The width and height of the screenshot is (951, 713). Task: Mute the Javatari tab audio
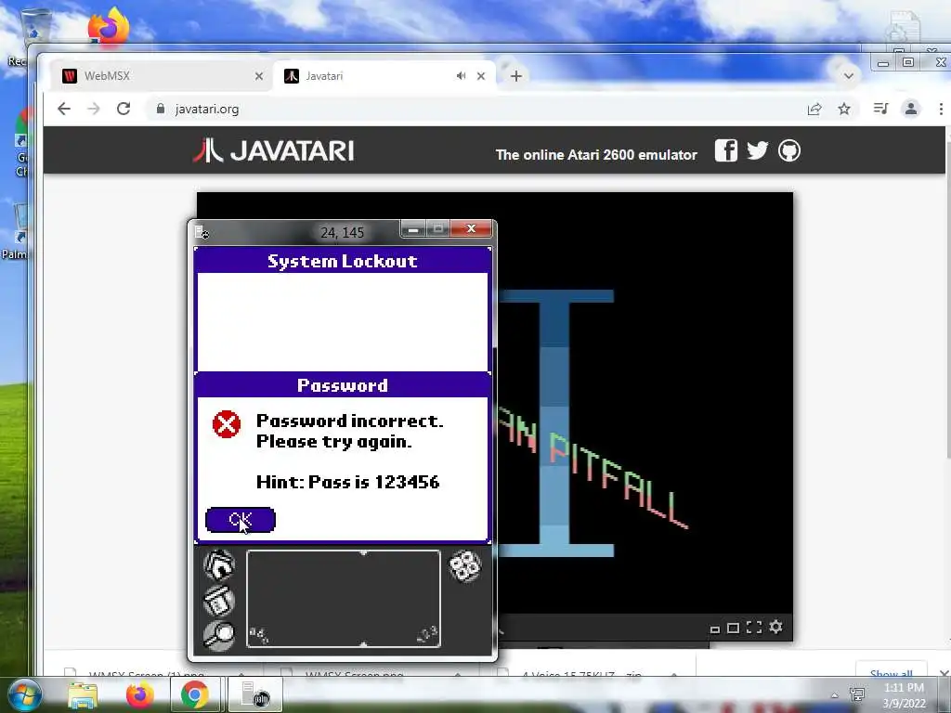click(x=461, y=76)
